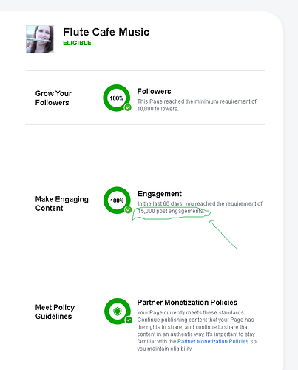Click the 10,000 followers requirement text
Screen dimensions: 298x370
[x=158, y=109]
